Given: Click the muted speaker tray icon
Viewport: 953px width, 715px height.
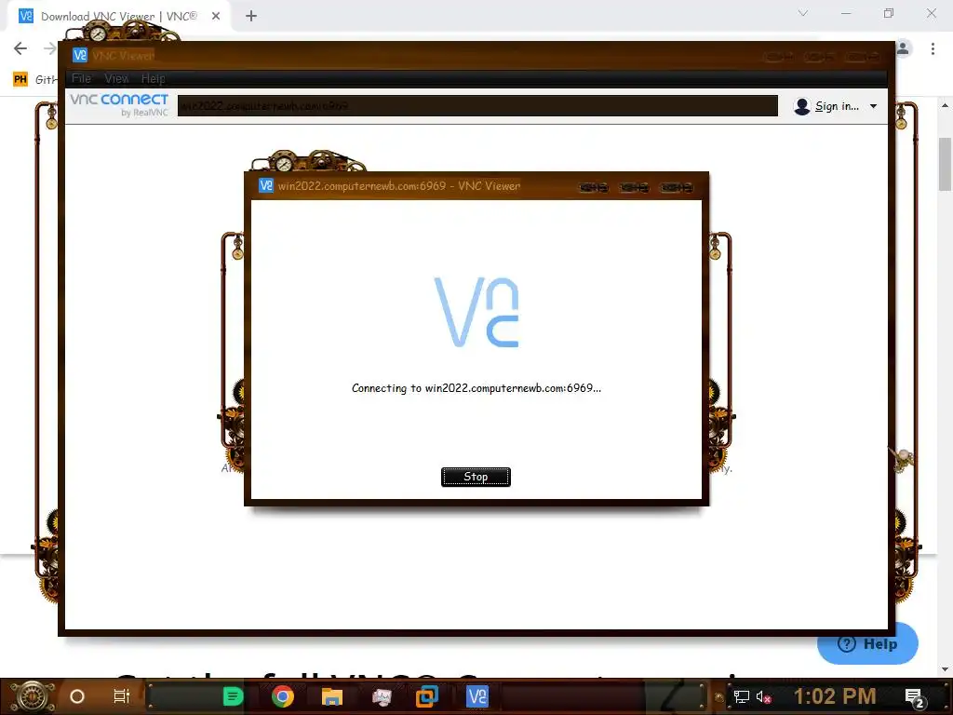Looking at the screenshot, I should click(x=763, y=696).
